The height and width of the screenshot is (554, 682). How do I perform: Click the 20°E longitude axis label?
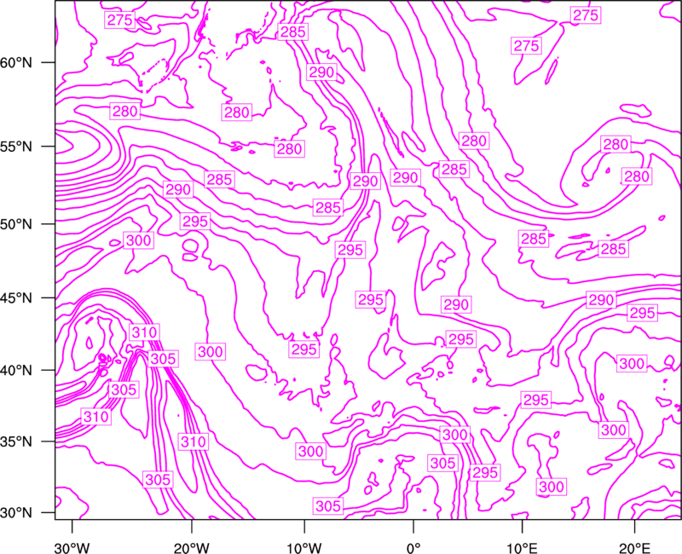(x=634, y=548)
